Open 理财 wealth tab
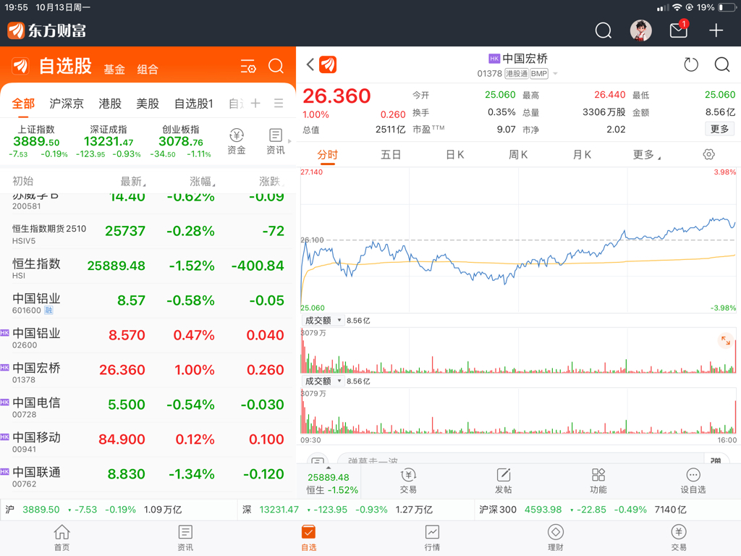The height and width of the screenshot is (556, 741). pos(555,538)
